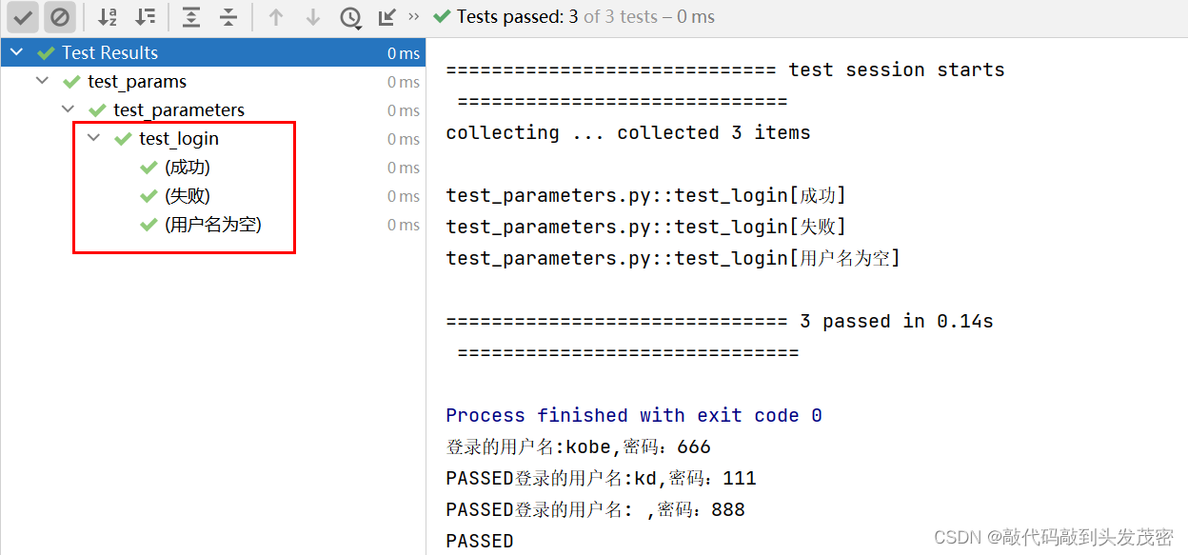The image size is (1188, 555).
Task: Select the Test Results root row
Action: [213, 52]
